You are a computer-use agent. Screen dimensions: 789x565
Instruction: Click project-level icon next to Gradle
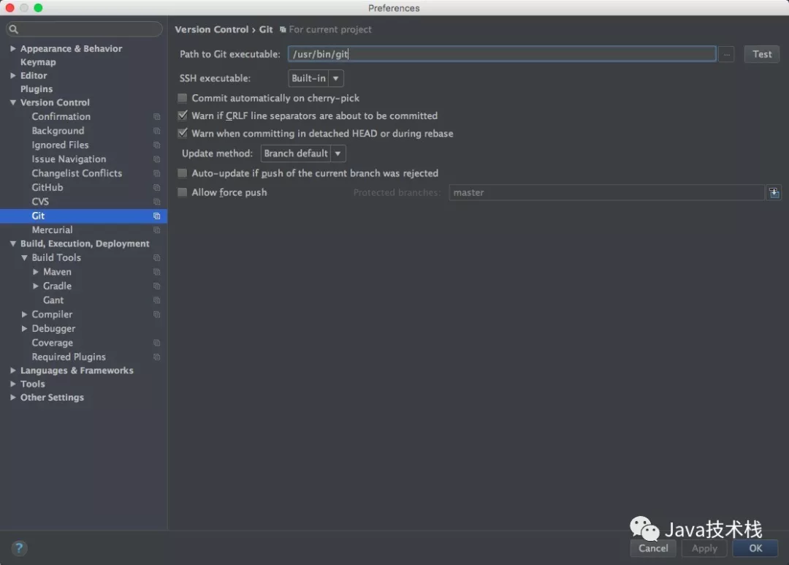point(156,286)
